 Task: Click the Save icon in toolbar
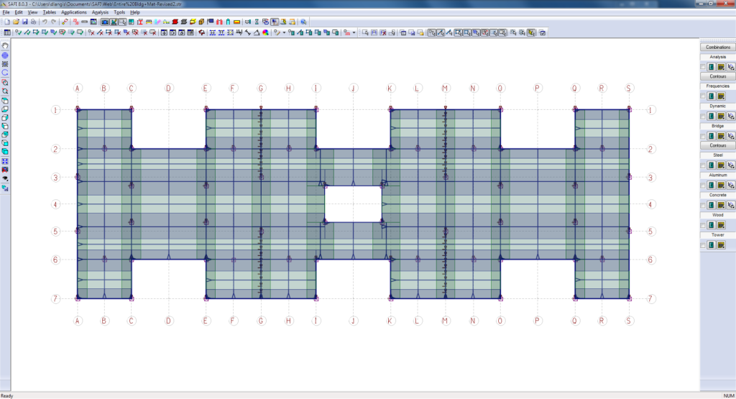tap(24, 22)
